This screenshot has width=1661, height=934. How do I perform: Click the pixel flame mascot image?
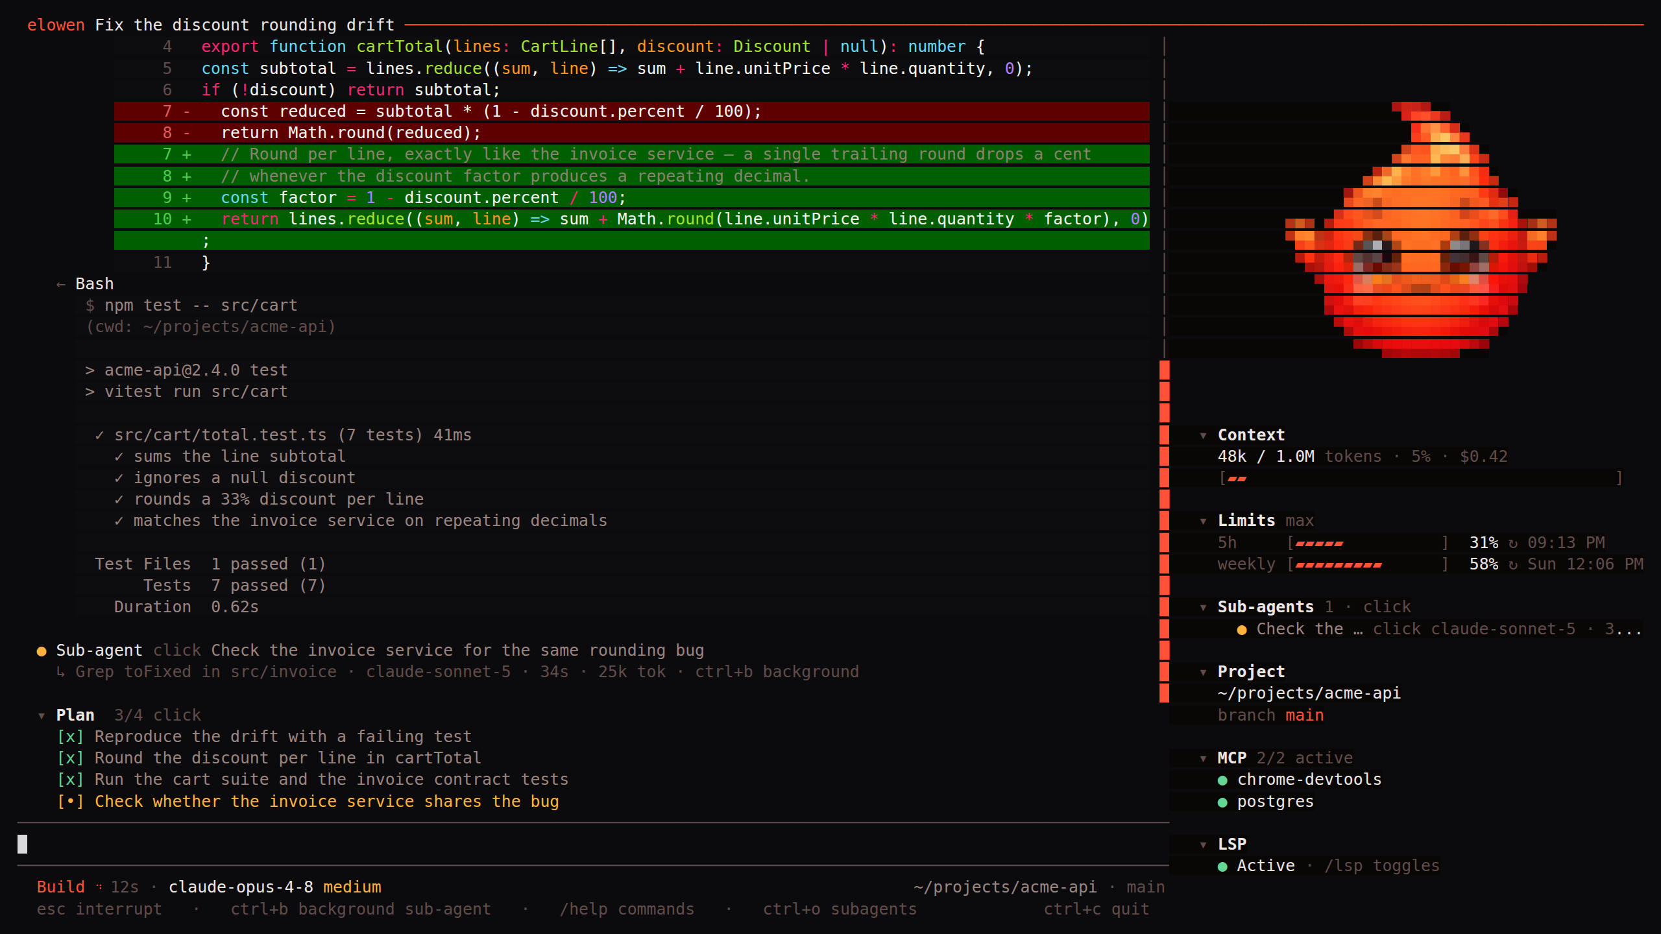[1421, 230]
